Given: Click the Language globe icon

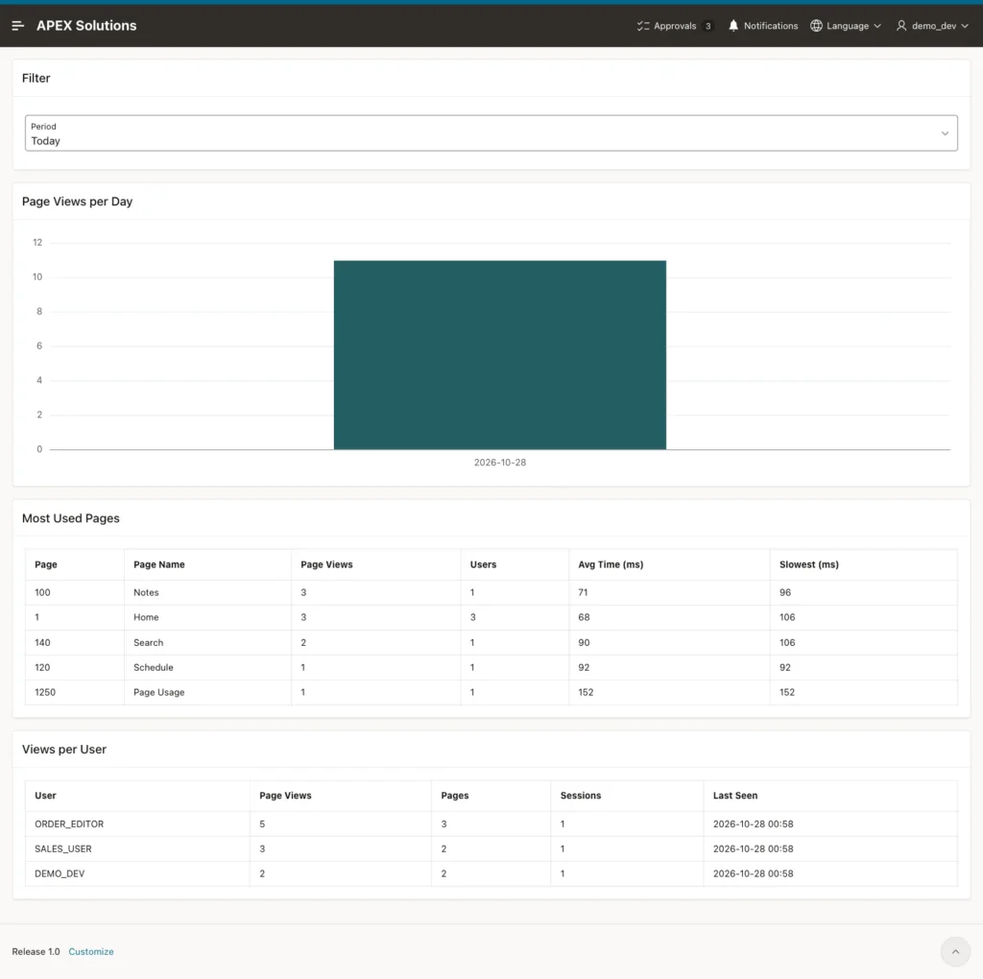Looking at the screenshot, I should pos(816,26).
